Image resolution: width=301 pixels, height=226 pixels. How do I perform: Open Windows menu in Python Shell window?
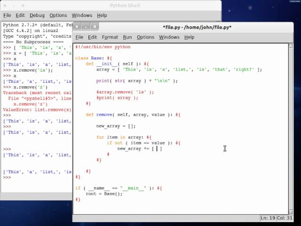pyautogui.click(x=82, y=16)
